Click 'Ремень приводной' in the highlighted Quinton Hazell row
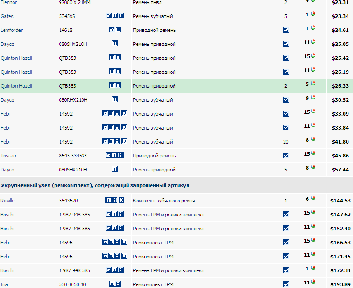 click(x=154, y=86)
